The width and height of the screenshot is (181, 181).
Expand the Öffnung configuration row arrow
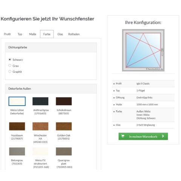(x=114, y=98)
